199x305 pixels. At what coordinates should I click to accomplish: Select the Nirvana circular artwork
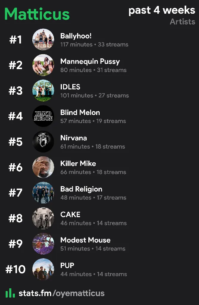43,141
